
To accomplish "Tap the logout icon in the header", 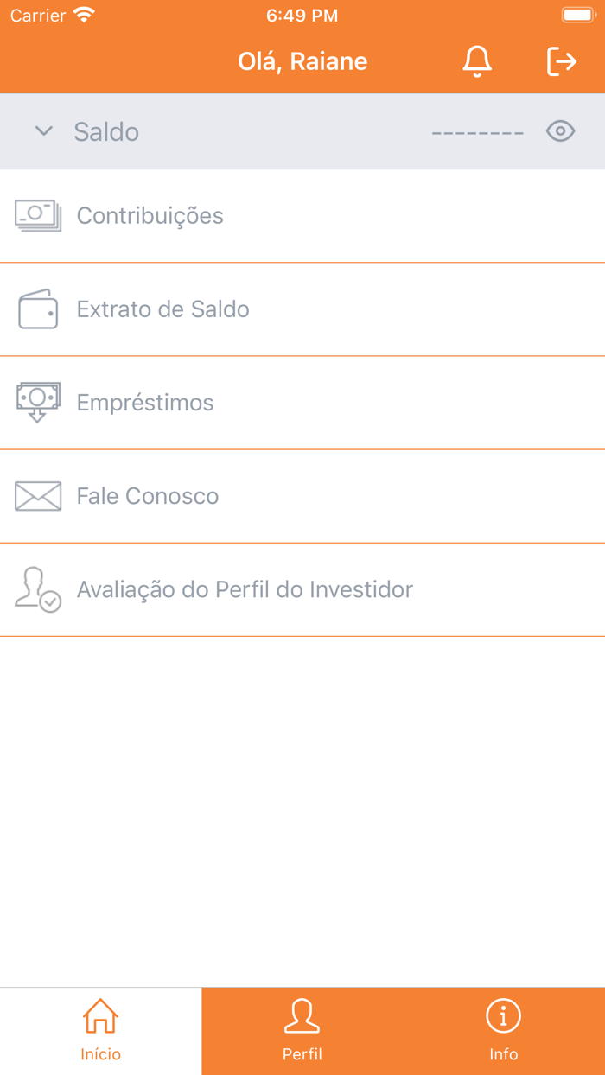I will tap(563, 61).
